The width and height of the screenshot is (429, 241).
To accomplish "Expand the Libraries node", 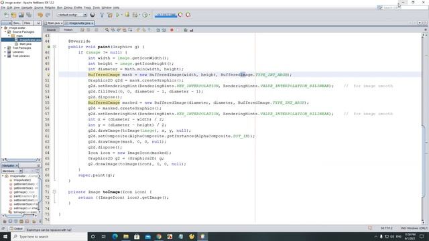I will point(5,52).
